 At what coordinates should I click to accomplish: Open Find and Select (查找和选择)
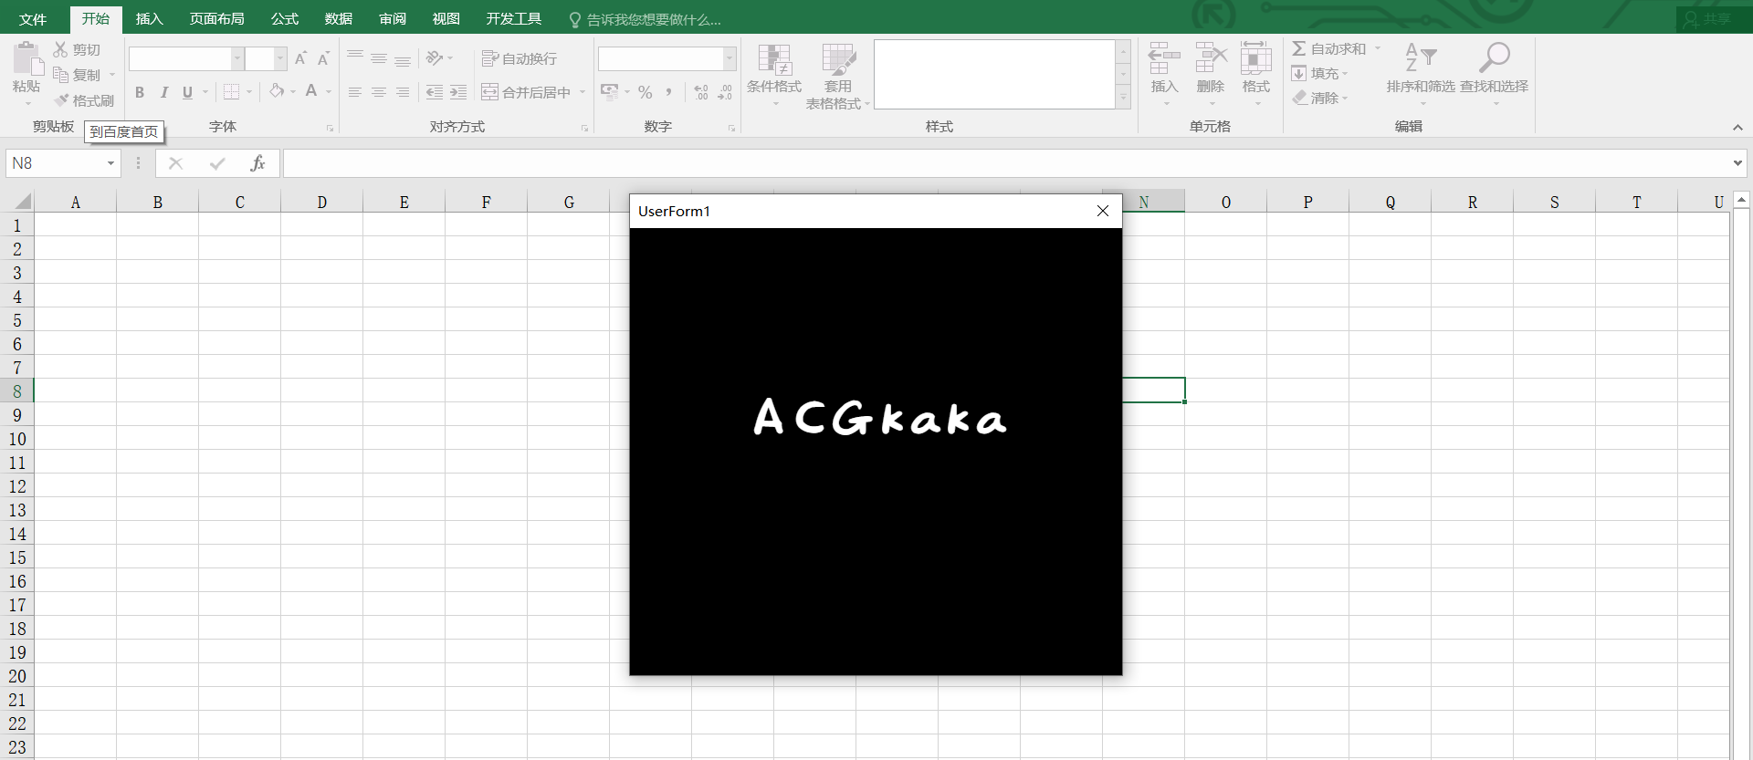[x=1494, y=73]
